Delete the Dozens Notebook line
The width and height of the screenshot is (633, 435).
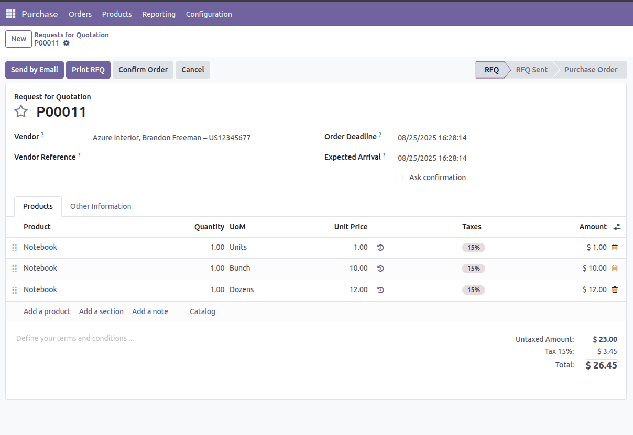pos(614,289)
